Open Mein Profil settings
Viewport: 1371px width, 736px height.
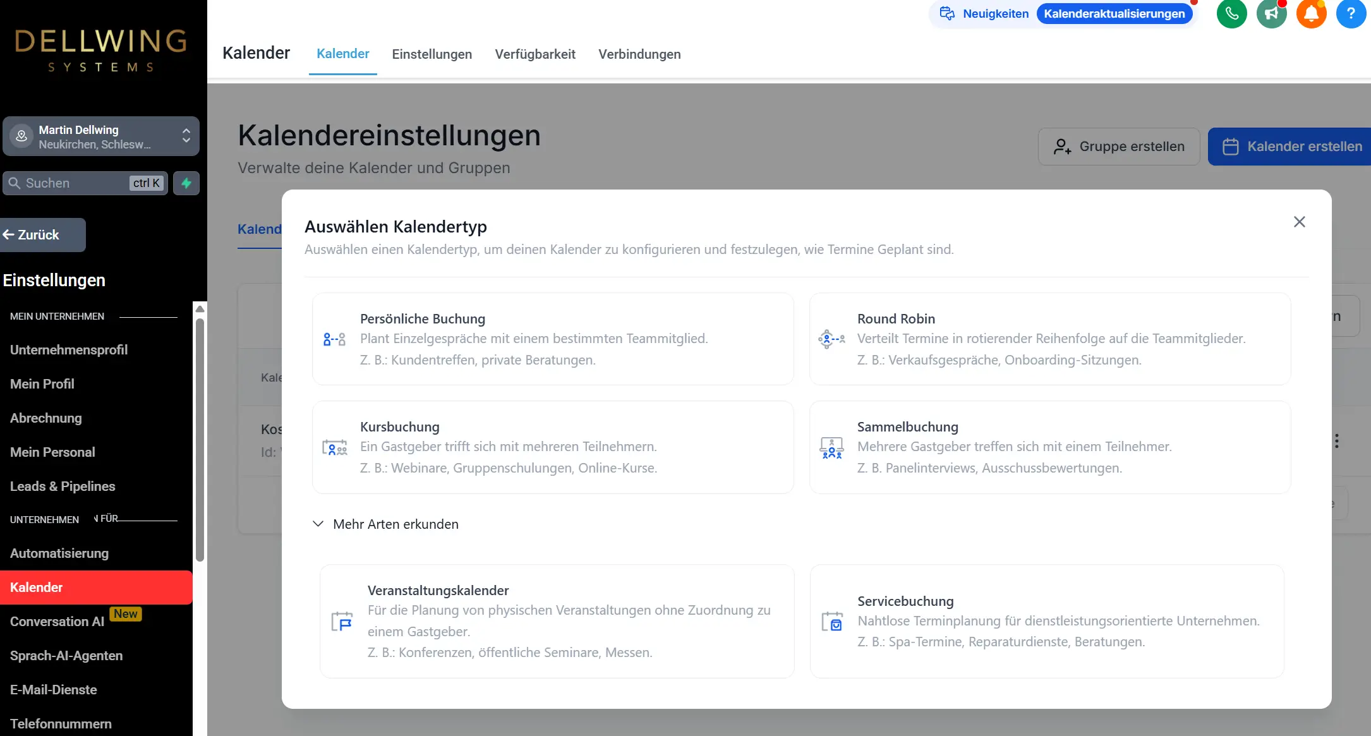pos(42,384)
